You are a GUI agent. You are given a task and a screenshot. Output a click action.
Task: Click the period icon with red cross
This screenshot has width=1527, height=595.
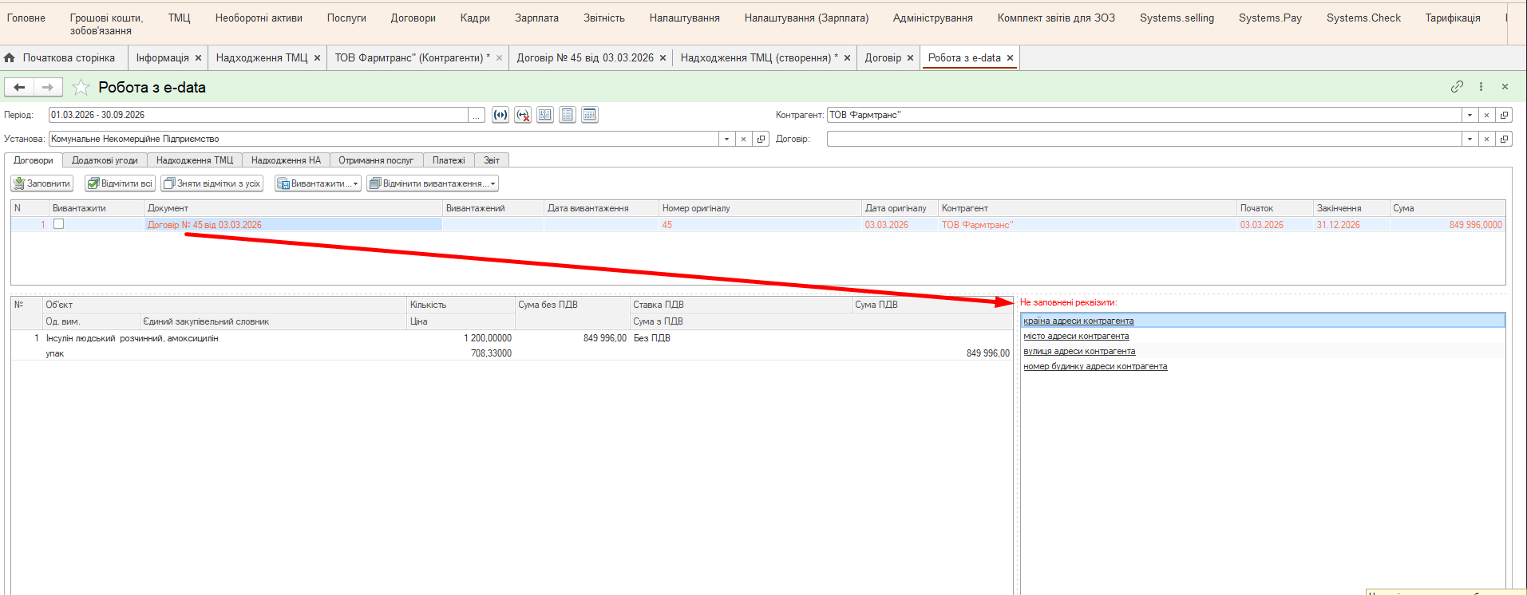[x=523, y=115]
